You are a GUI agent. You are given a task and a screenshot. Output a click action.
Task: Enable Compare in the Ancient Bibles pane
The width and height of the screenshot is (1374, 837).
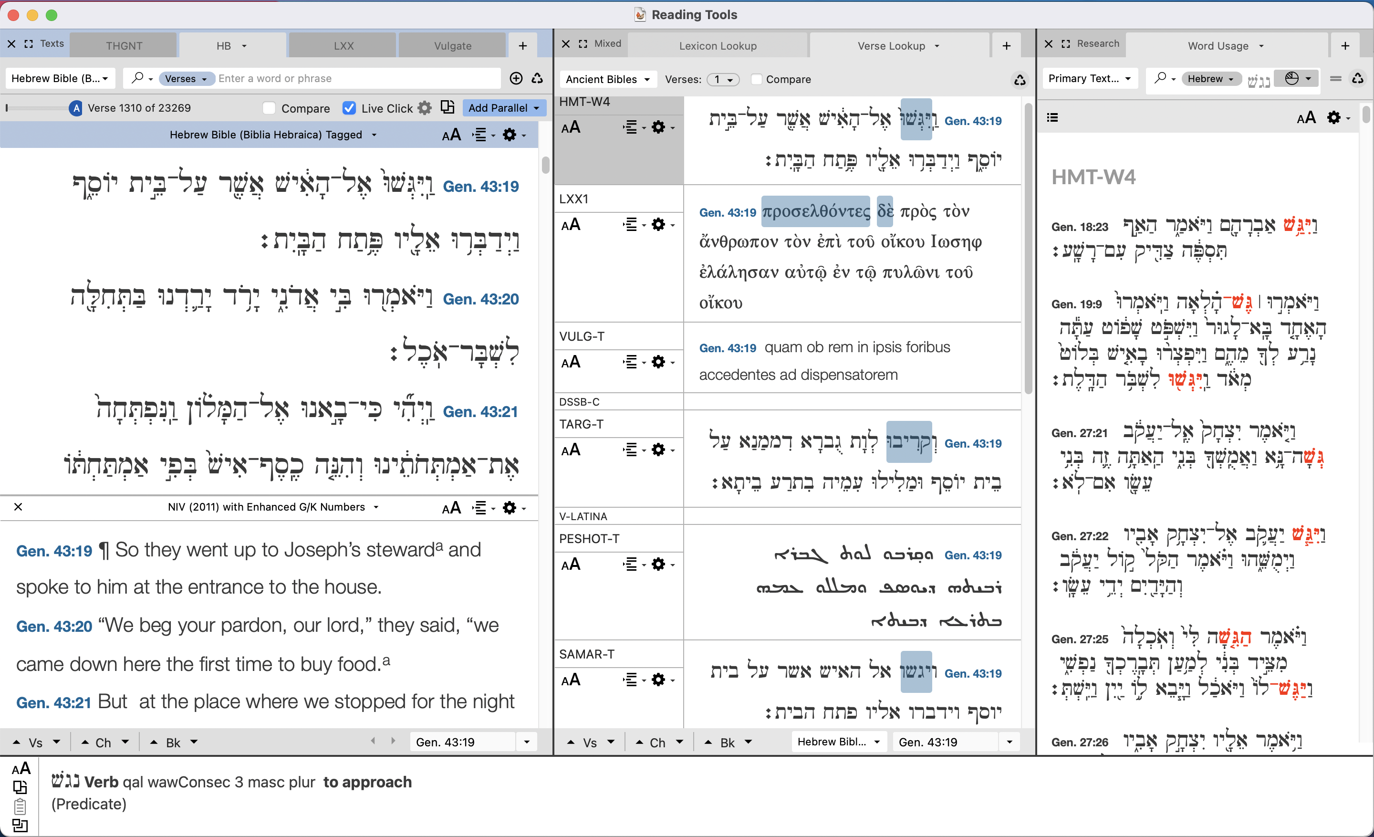pos(756,79)
